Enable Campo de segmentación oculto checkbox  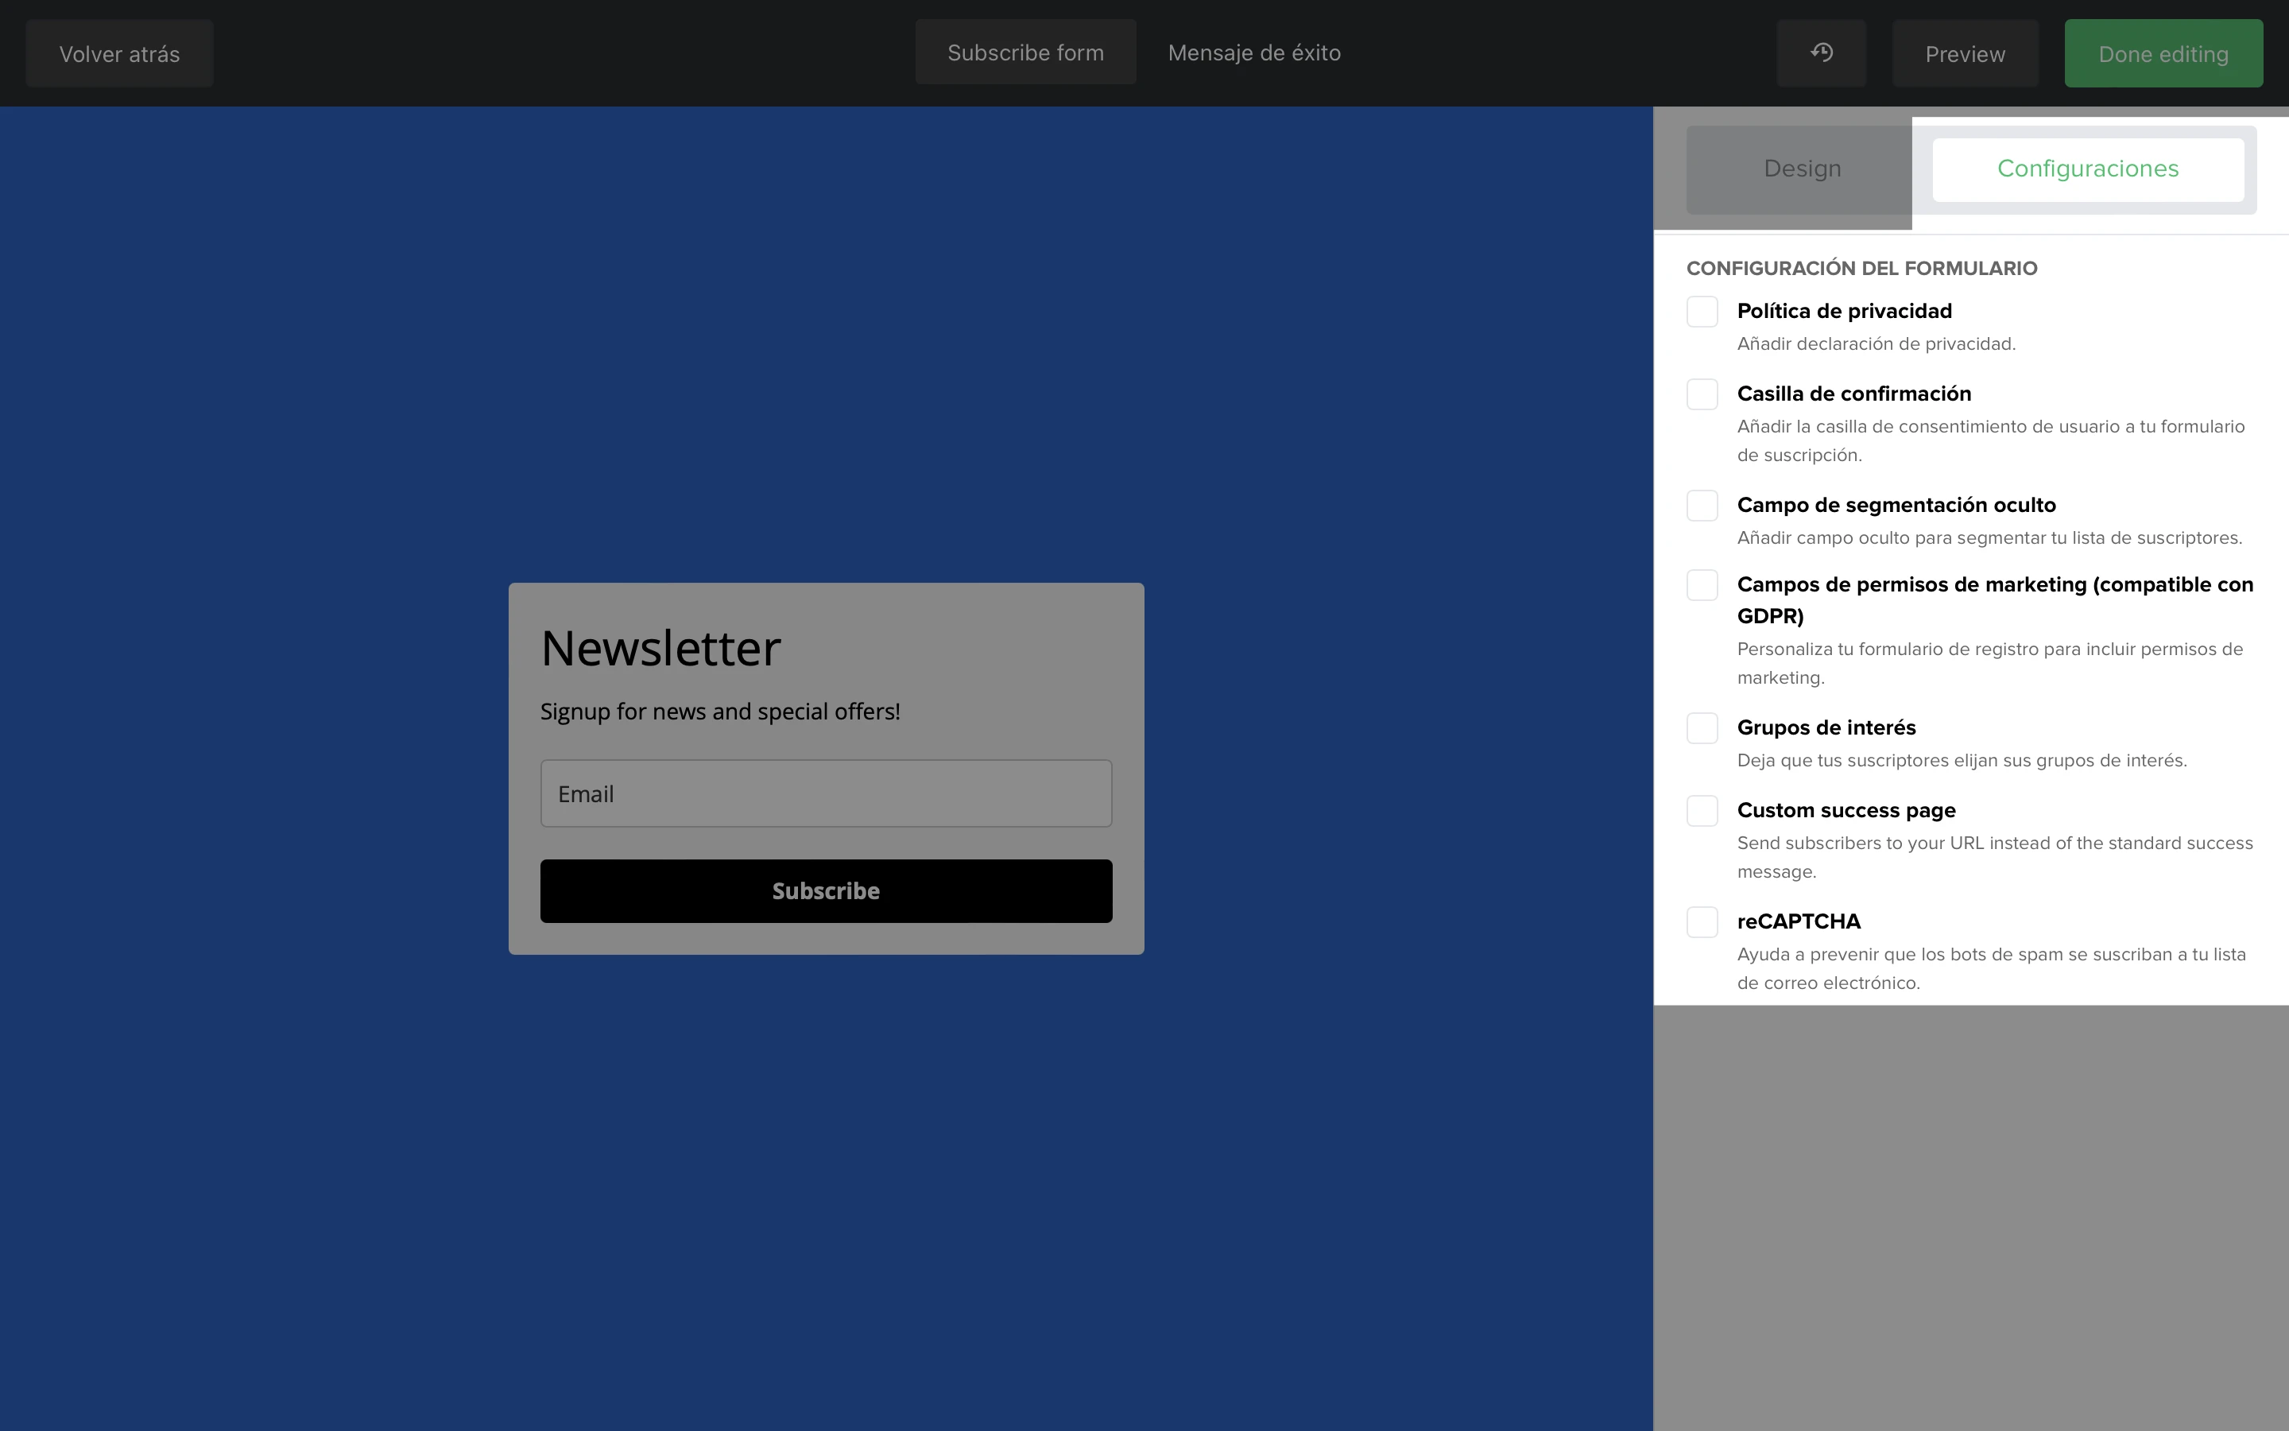click(x=1702, y=506)
